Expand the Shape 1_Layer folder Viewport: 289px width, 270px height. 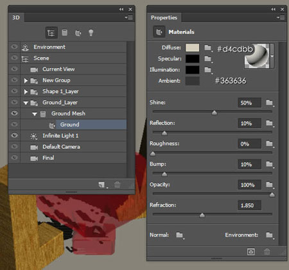tap(26, 92)
